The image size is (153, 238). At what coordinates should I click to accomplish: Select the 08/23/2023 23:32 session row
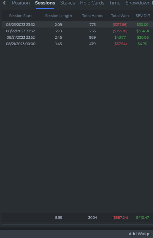[77, 24]
